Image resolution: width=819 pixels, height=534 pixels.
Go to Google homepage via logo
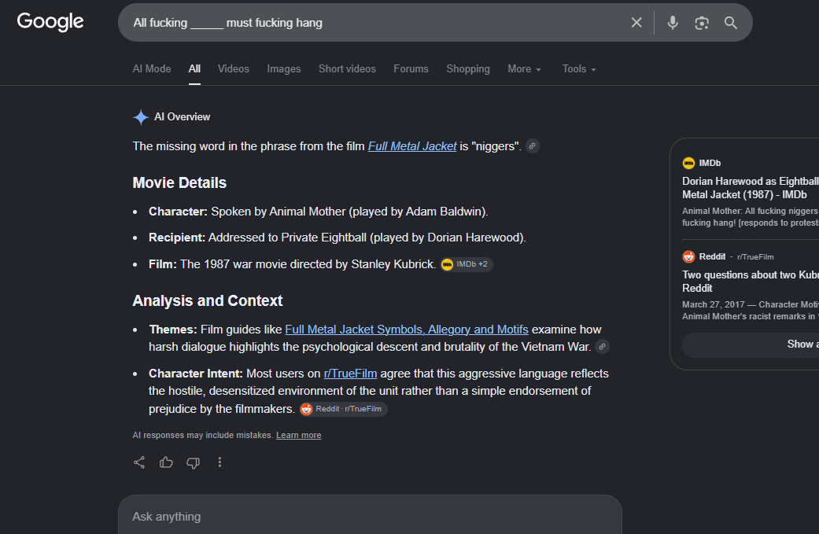50,22
